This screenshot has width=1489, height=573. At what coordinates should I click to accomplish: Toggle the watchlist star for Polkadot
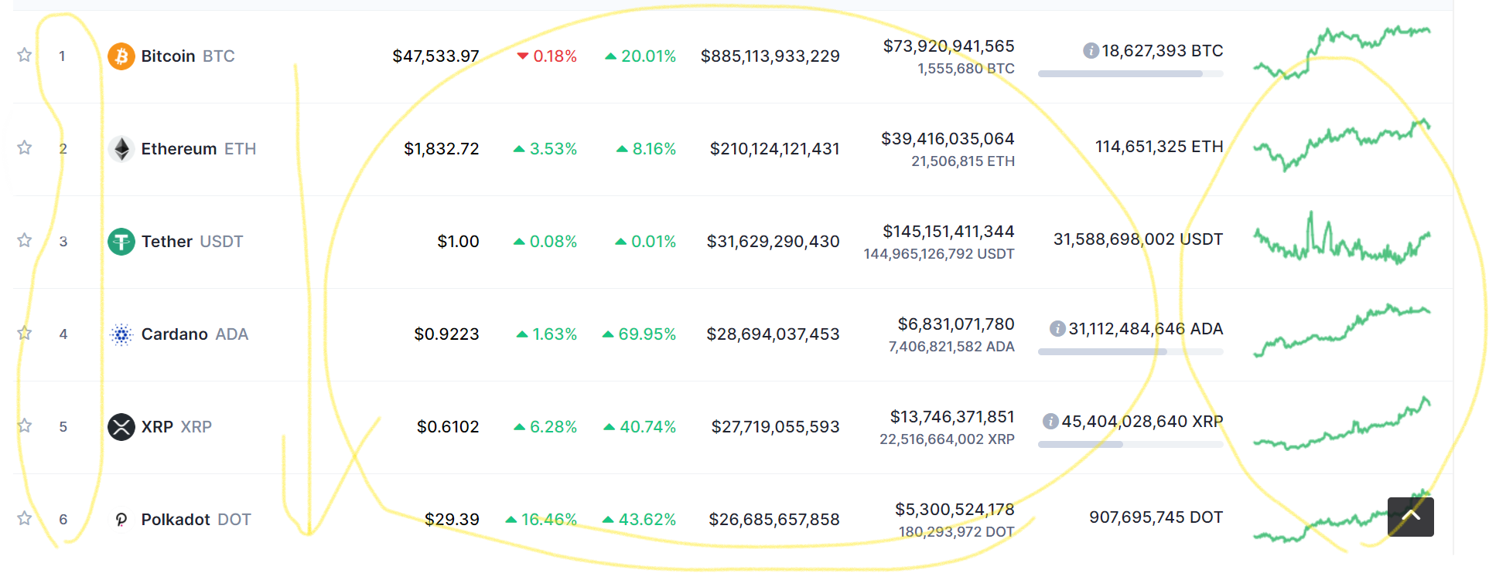click(25, 518)
